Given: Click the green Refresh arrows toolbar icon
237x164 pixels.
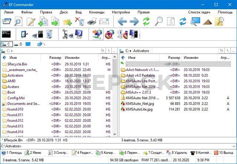Looking at the screenshot, I should (146, 22).
